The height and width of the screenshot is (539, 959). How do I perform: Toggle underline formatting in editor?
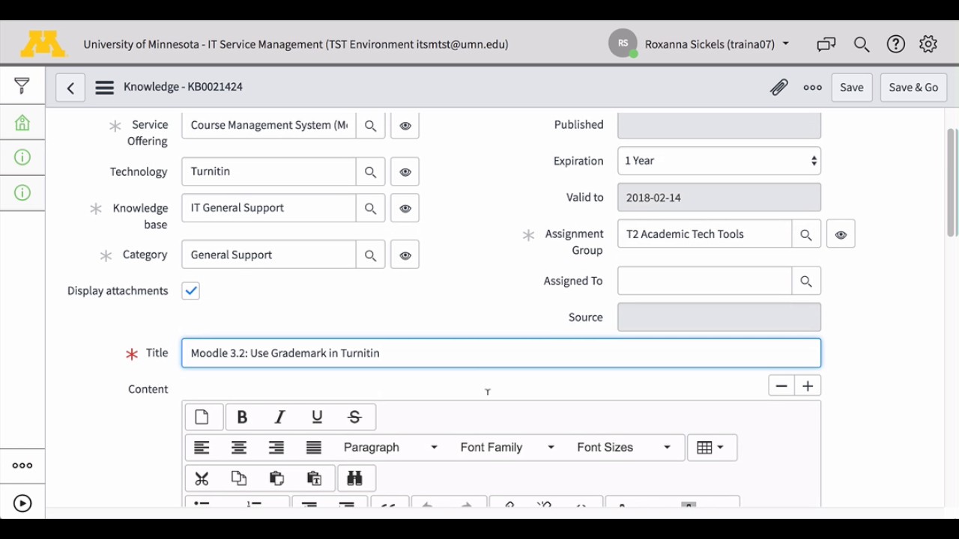click(317, 417)
